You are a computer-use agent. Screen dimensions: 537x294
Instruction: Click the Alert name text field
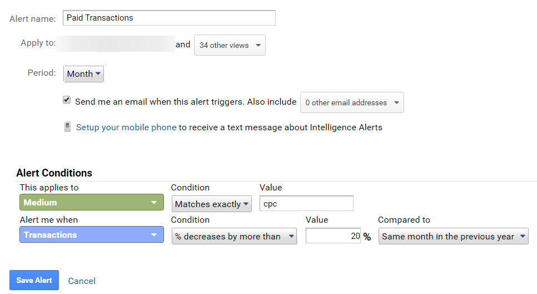pos(169,18)
